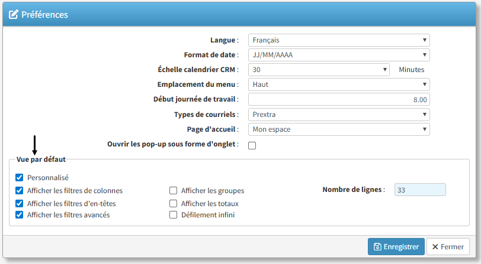The width and height of the screenshot is (481, 264).
Task: Open the Page d'accueil dropdown
Action: click(338, 129)
